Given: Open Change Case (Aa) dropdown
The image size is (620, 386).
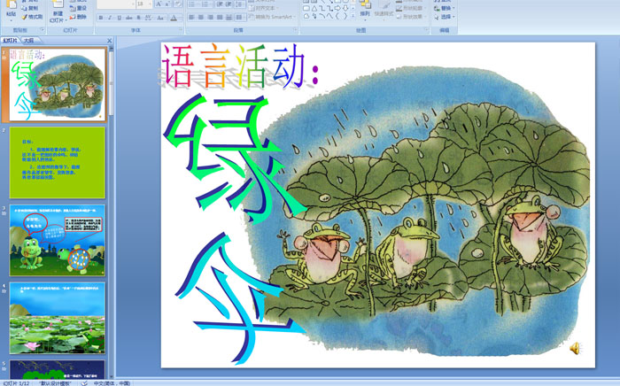Looking at the screenshot, I should click(160, 18).
